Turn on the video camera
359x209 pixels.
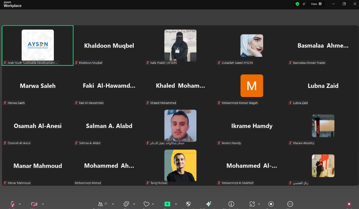coord(34,204)
